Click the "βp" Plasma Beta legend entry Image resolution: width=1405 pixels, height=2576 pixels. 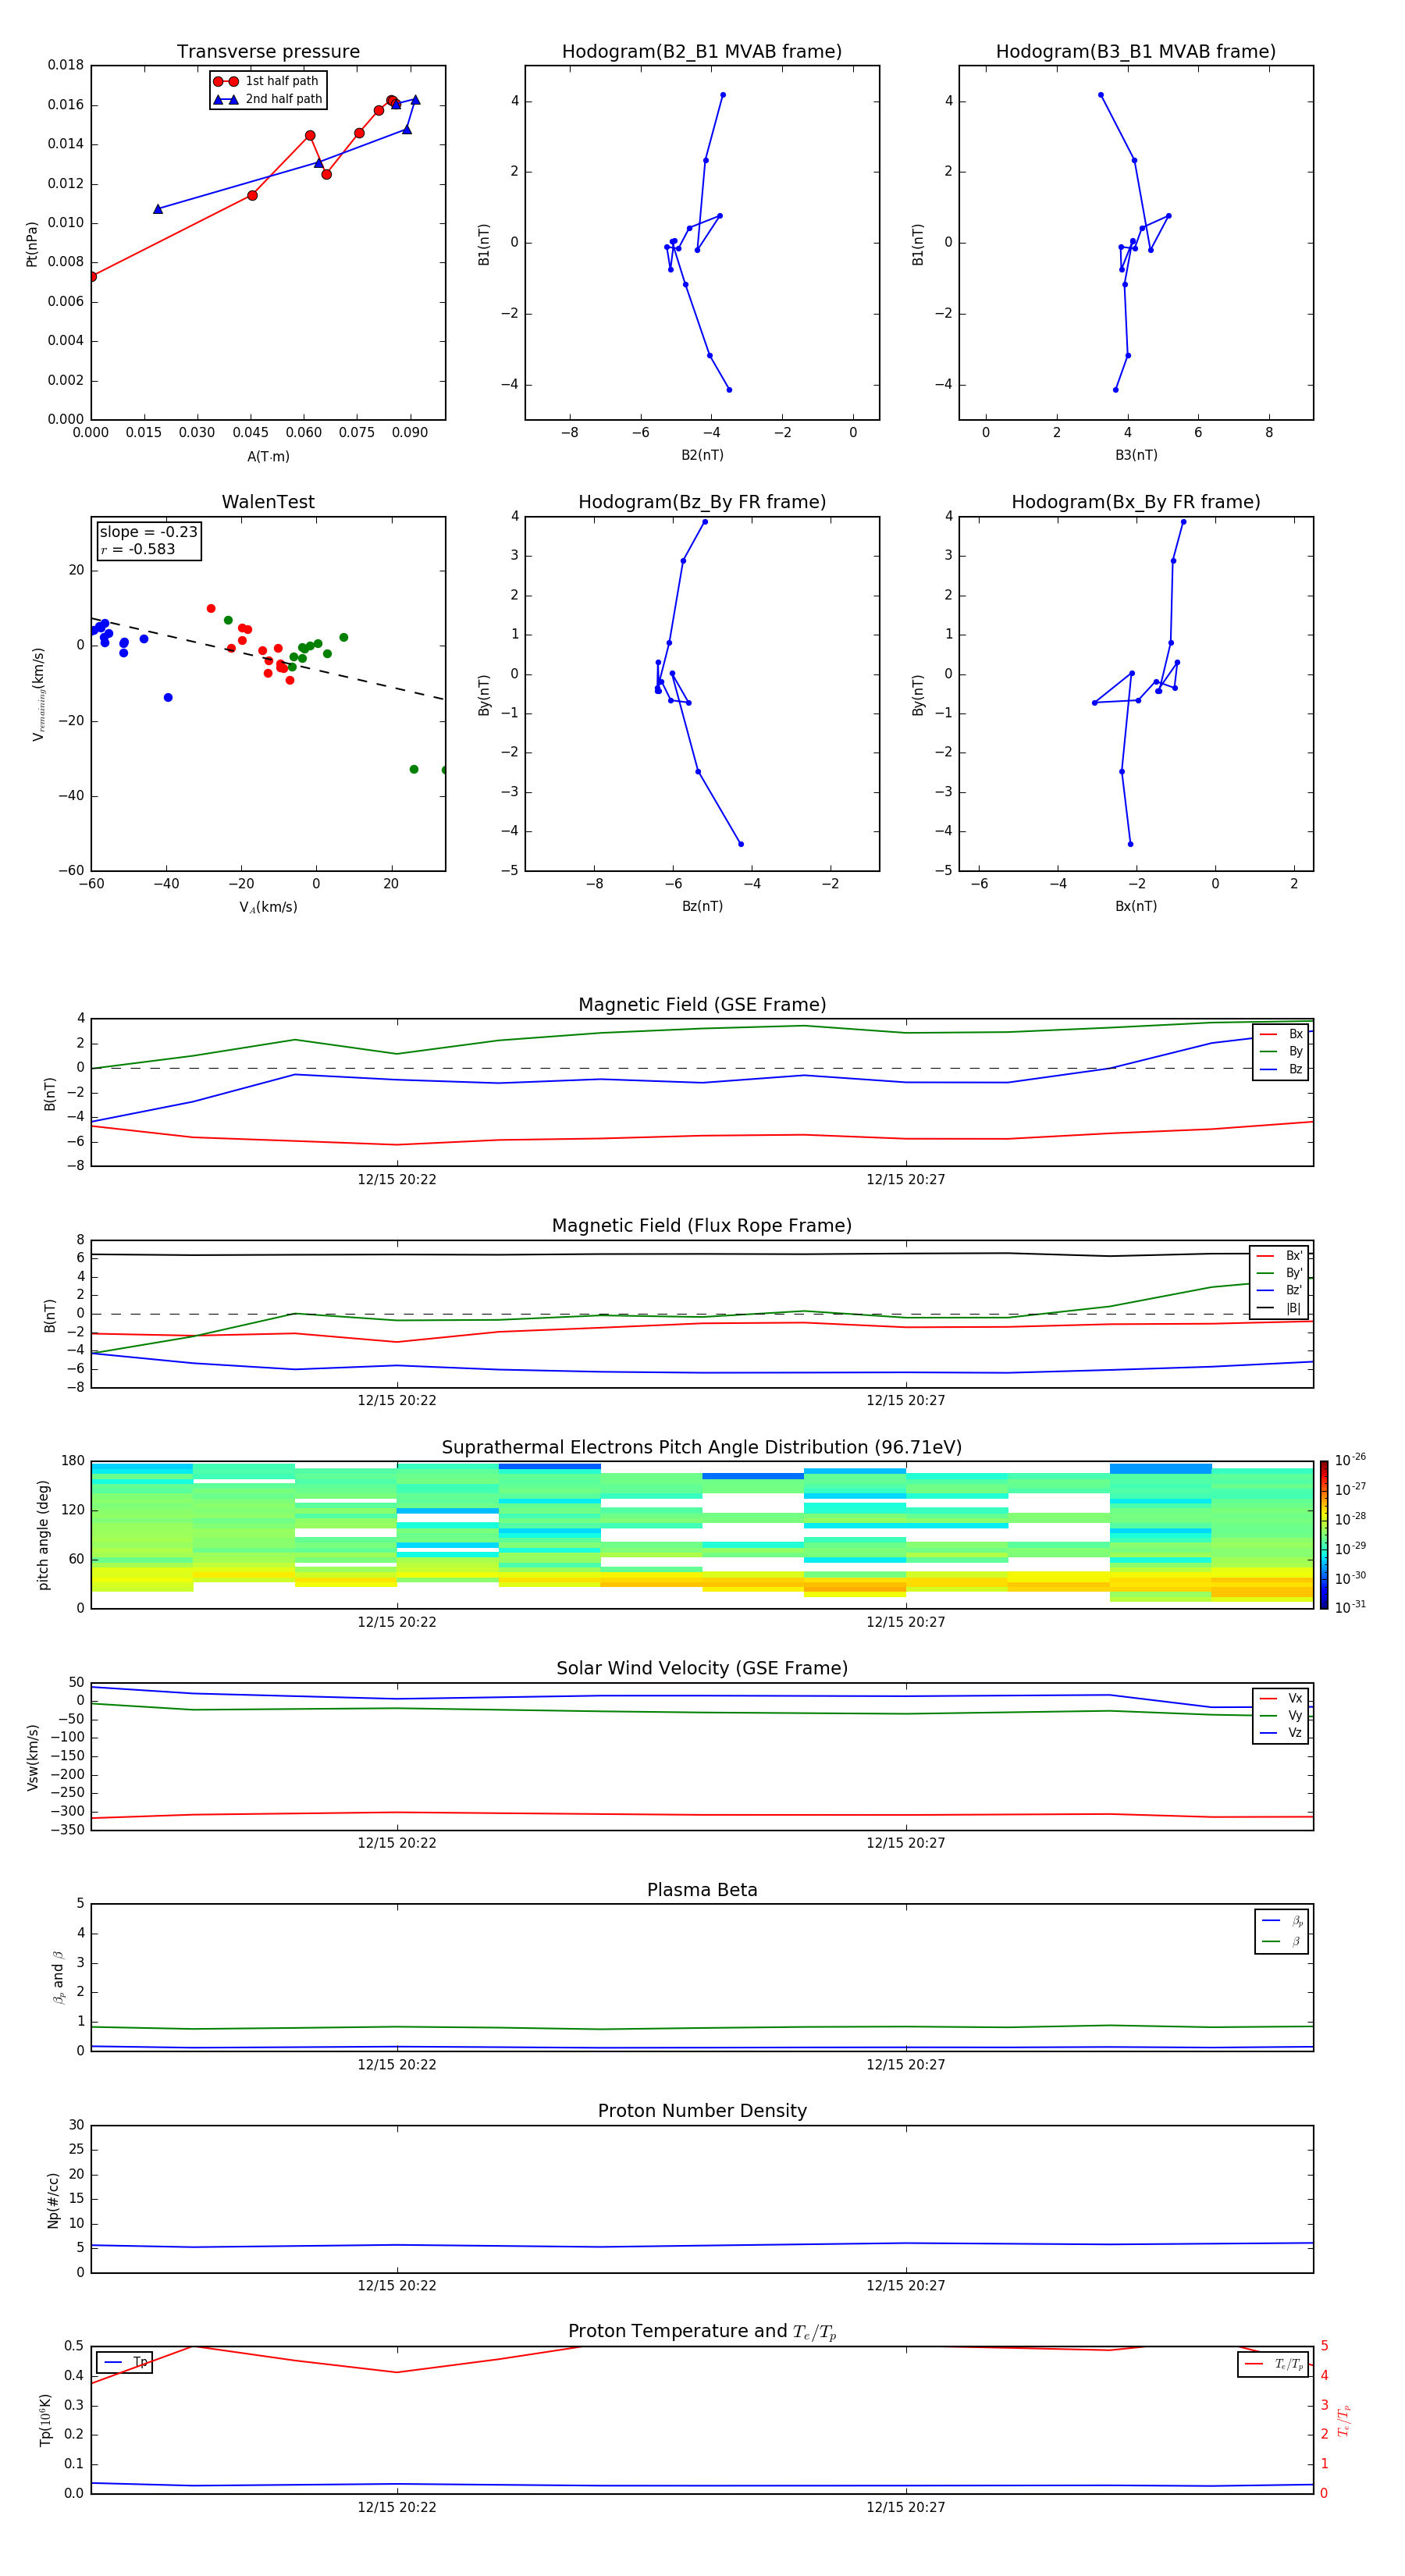[x=1282, y=1921]
